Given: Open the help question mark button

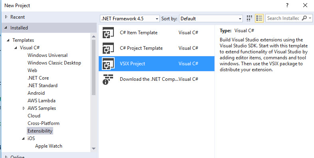Looking at the screenshot, I should [287, 6].
